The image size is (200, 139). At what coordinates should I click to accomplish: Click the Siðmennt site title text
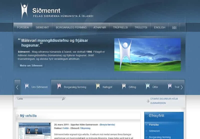click(46, 10)
